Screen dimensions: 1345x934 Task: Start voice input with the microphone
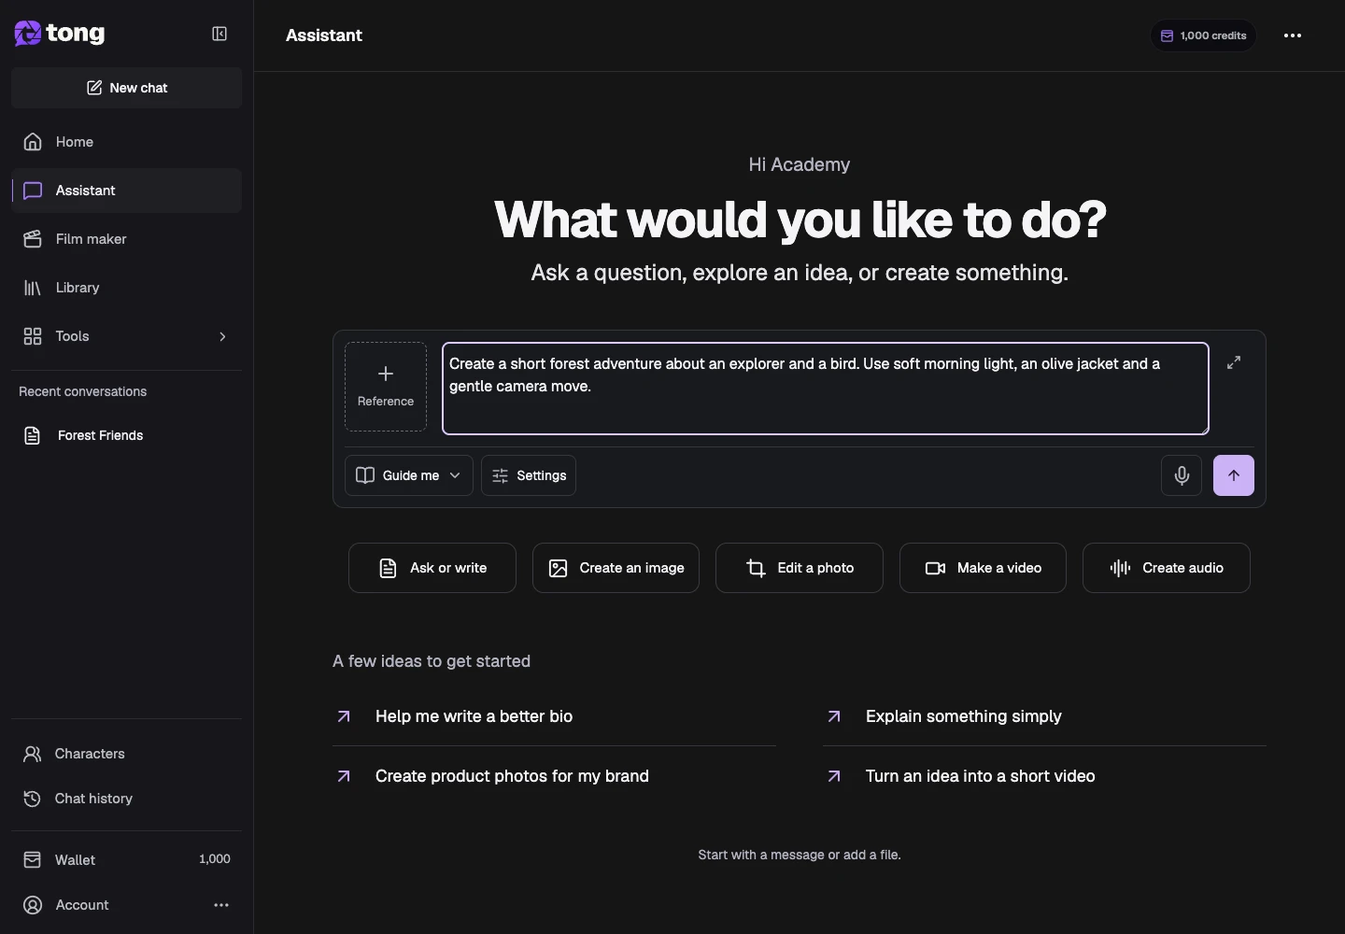(1182, 475)
